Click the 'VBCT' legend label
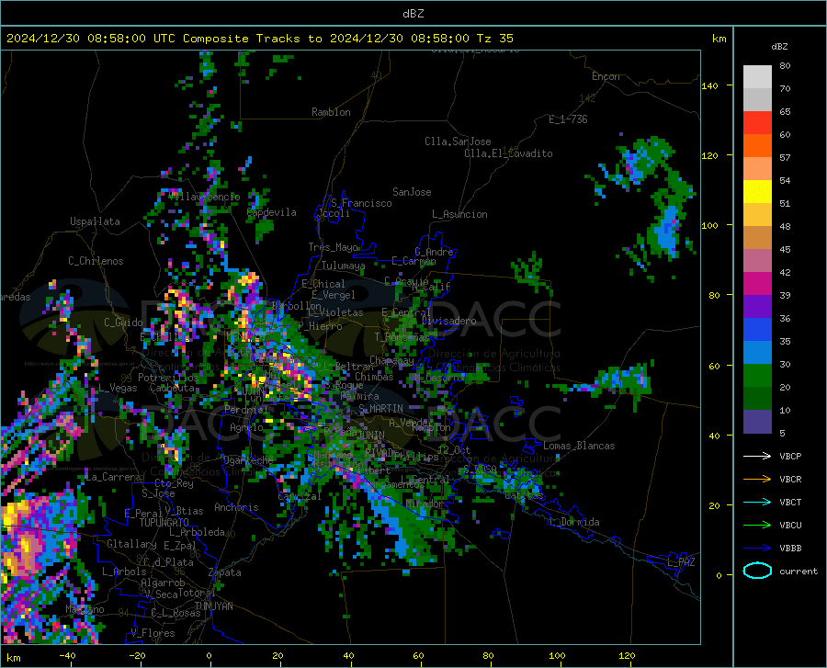This screenshot has height=668, width=827. coord(790,502)
